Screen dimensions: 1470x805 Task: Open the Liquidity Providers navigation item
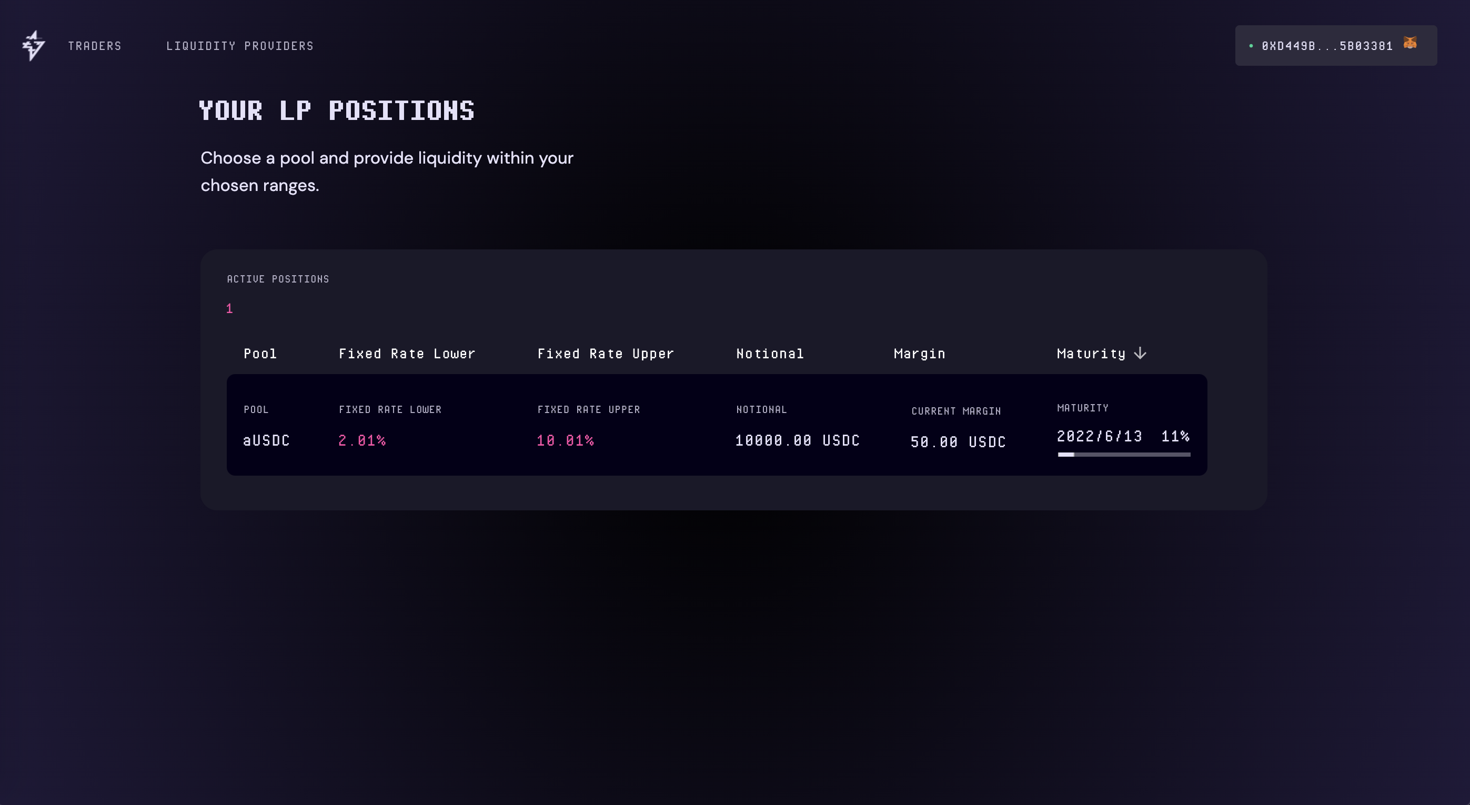(240, 46)
